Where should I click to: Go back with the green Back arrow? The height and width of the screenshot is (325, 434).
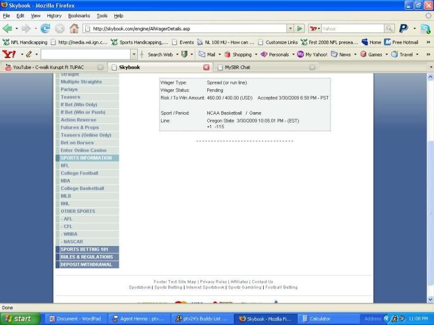(8, 29)
